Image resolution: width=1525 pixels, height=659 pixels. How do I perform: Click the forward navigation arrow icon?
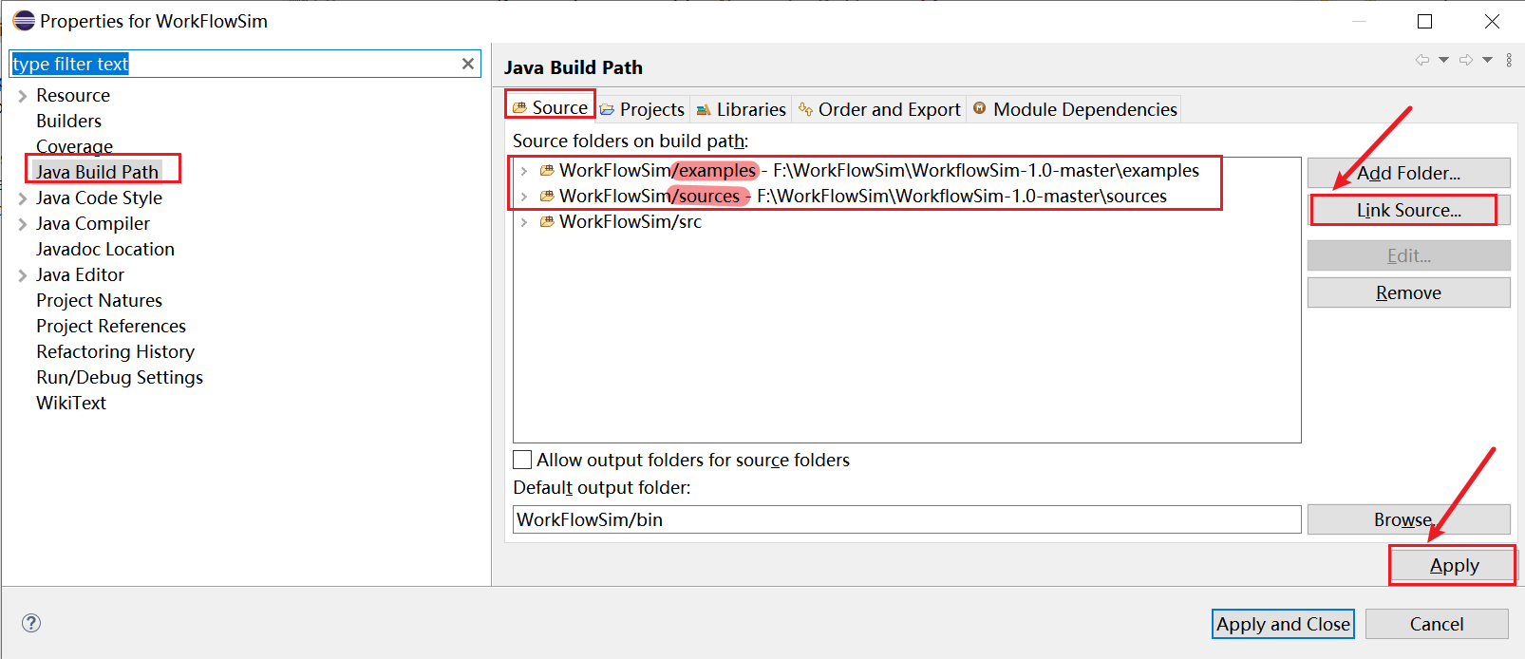[1466, 60]
